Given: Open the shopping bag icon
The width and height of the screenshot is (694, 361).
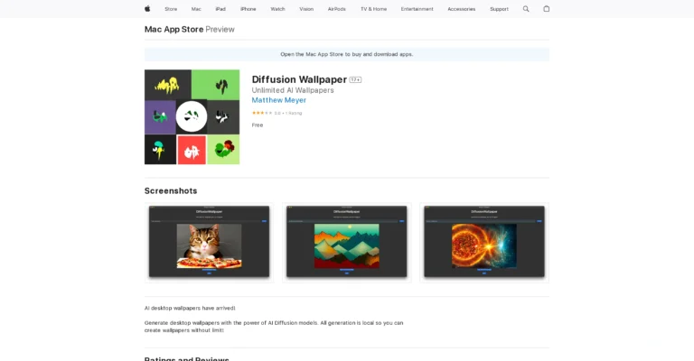Looking at the screenshot, I should (x=546, y=9).
